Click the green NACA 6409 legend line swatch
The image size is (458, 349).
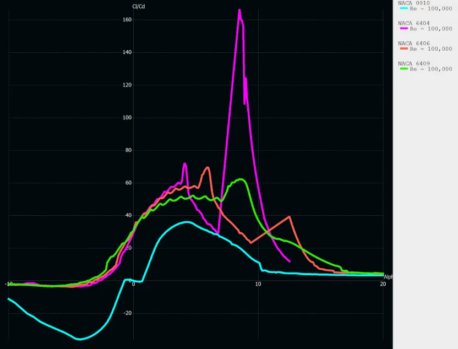point(404,69)
